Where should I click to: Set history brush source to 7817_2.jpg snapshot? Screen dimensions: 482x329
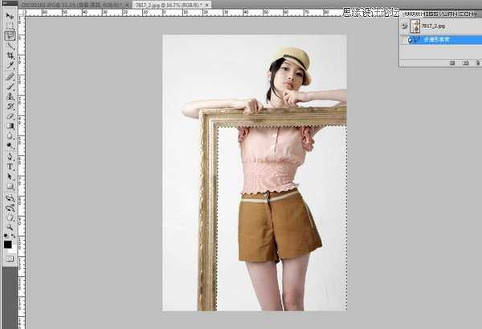click(405, 26)
